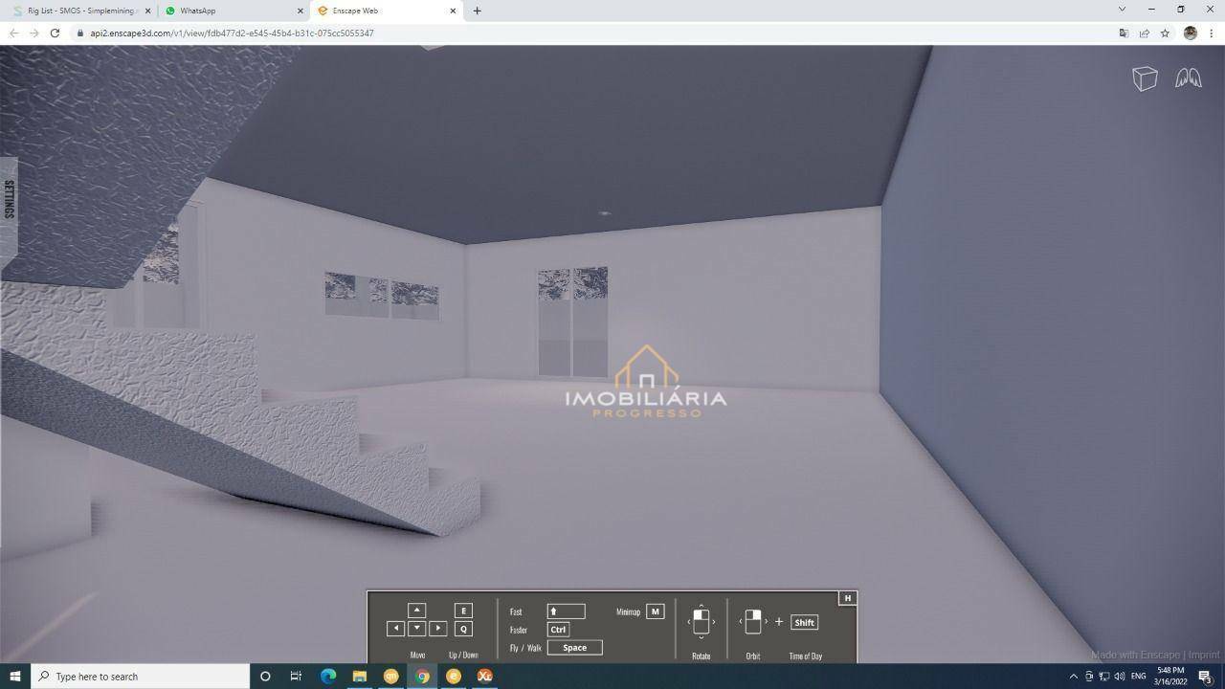Image resolution: width=1225 pixels, height=689 pixels.
Task: Open the Chrome three-dot menu
Action: [x=1211, y=33]
